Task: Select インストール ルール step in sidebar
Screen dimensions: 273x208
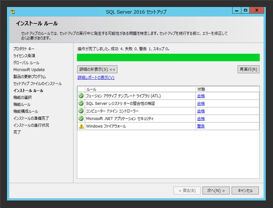Action: (28, 91)
